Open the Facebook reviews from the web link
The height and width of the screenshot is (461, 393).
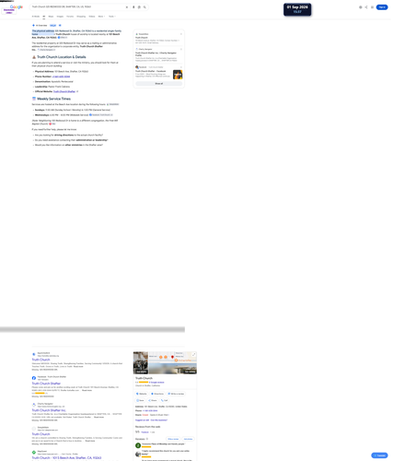click(x=144, y=432)
